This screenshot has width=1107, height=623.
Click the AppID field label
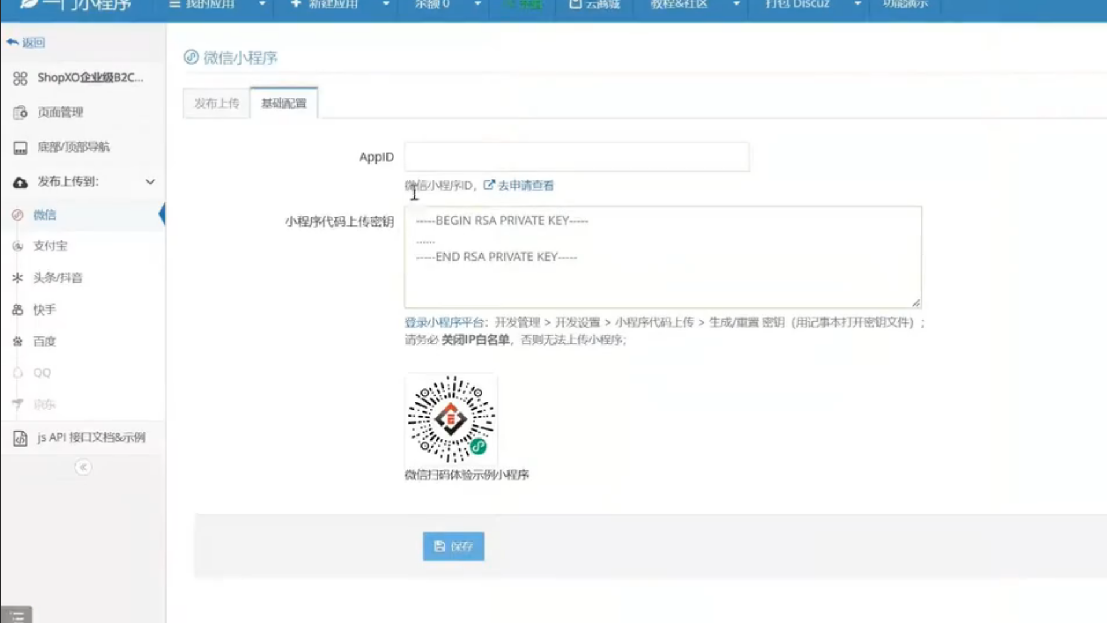377,157
